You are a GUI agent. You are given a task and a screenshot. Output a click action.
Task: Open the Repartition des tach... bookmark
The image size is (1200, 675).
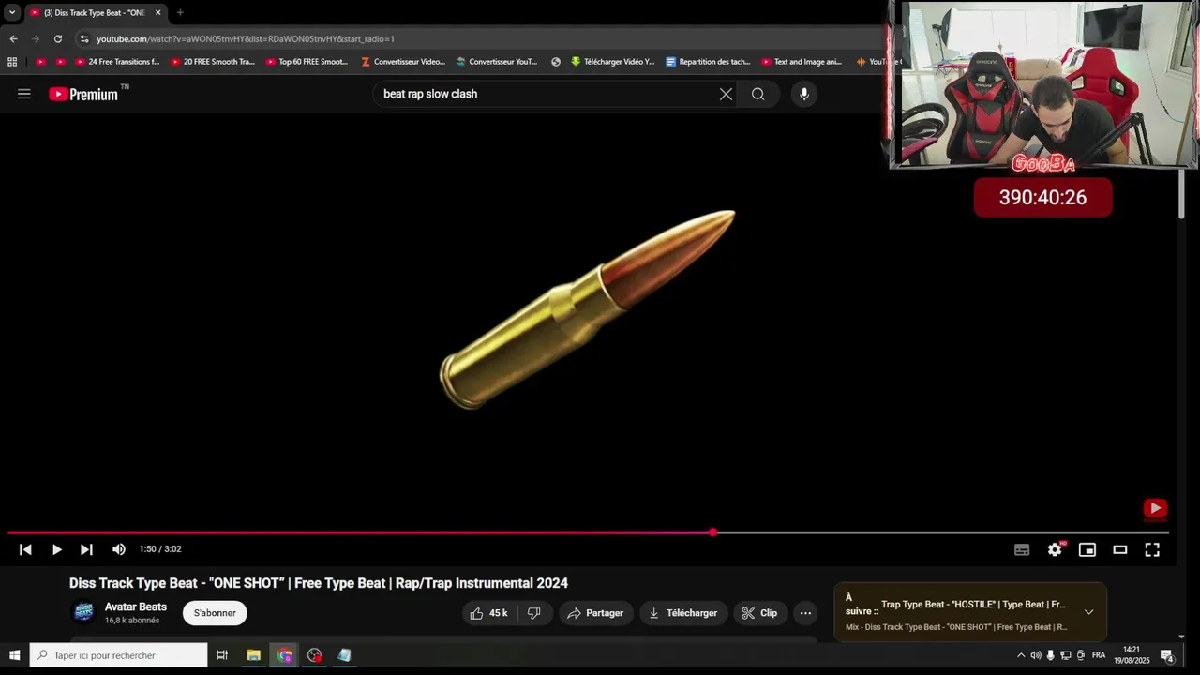(x=708, y=62)
